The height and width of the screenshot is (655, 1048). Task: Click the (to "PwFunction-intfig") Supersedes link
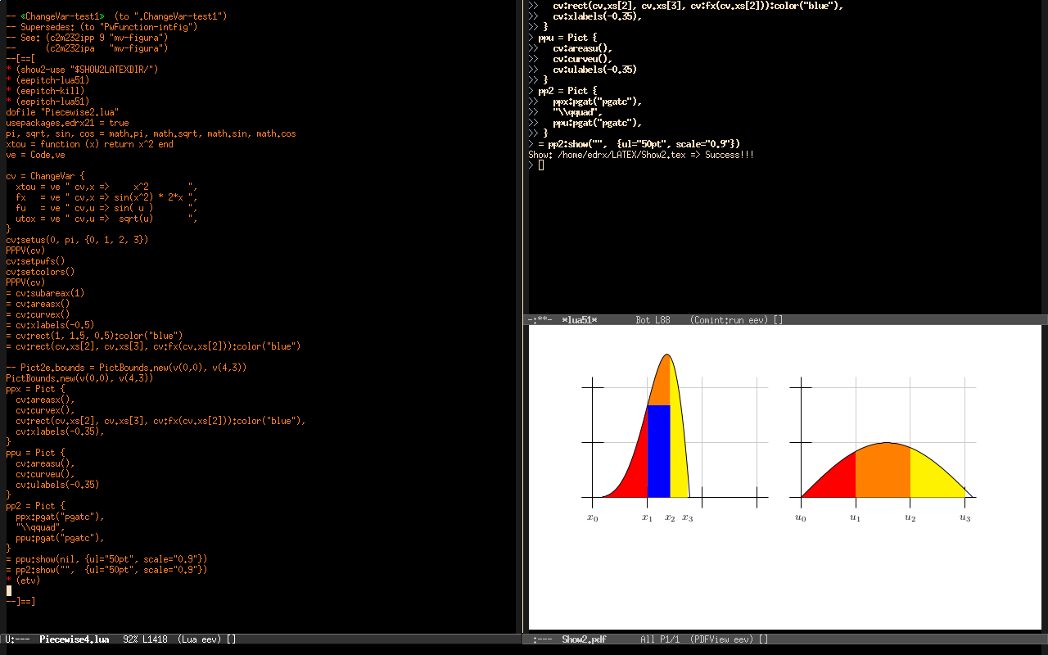pos(138,27)
